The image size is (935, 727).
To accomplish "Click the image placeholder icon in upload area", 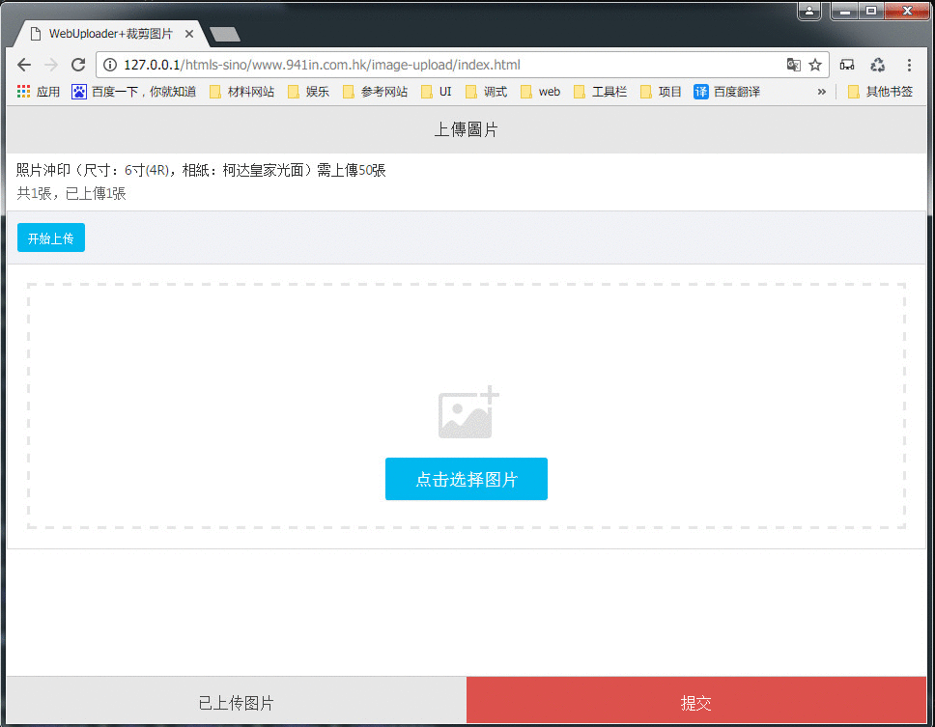I will click(467, 413).
